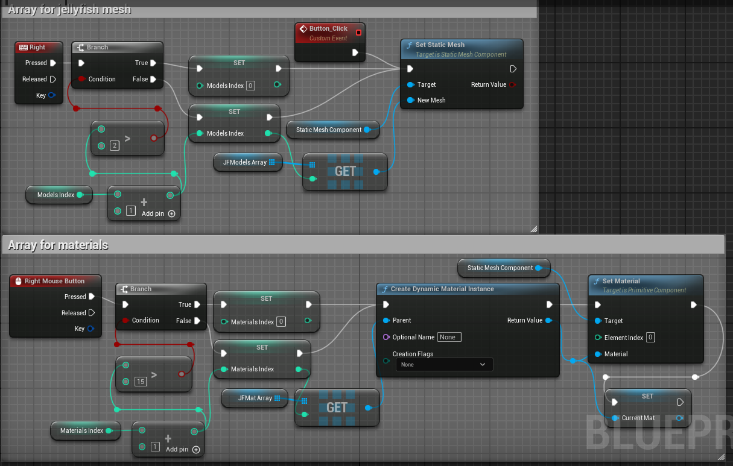Click the Current Mat SET node title
The image size is (733, 466).
(x=647, y=396)
